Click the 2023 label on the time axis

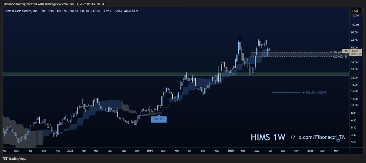70,151
